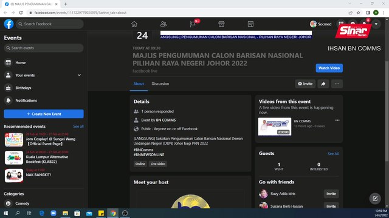Click the Bookfest event thumbnail
Image resolution: width=389 pixels, height=218 pixels.
pos(14,157)
